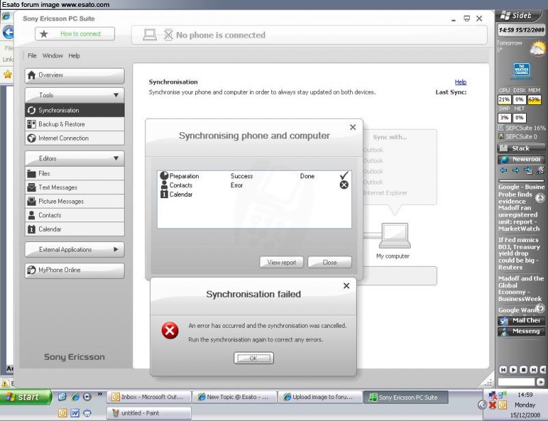548x421 pixels.
Task: Click newsroom back arrow in sidebar
Action: (503, 171)
